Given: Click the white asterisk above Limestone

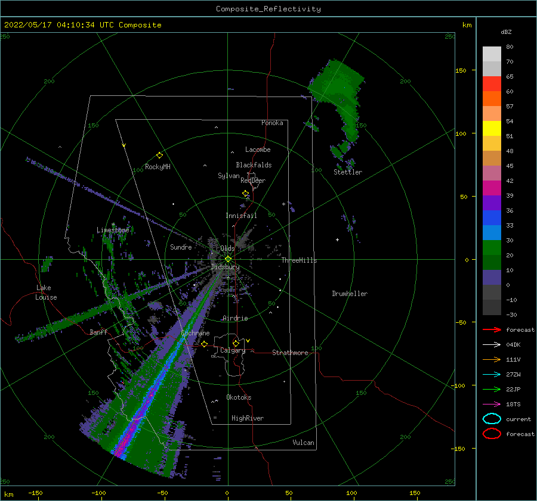Looking at the screenshot, I should coord(113,225).
